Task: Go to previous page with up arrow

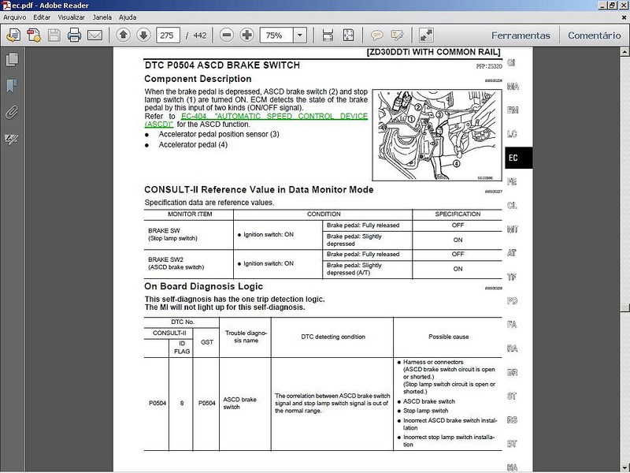Action: point(123,35)
